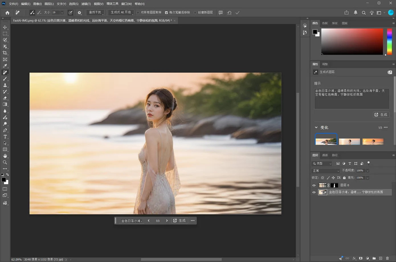Open variations more options ellipsis
396x262 pixels.
click(386, 127)
